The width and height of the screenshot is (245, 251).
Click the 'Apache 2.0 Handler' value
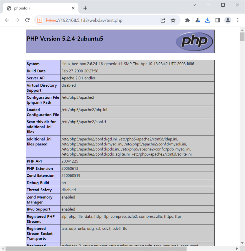(78, 78)
